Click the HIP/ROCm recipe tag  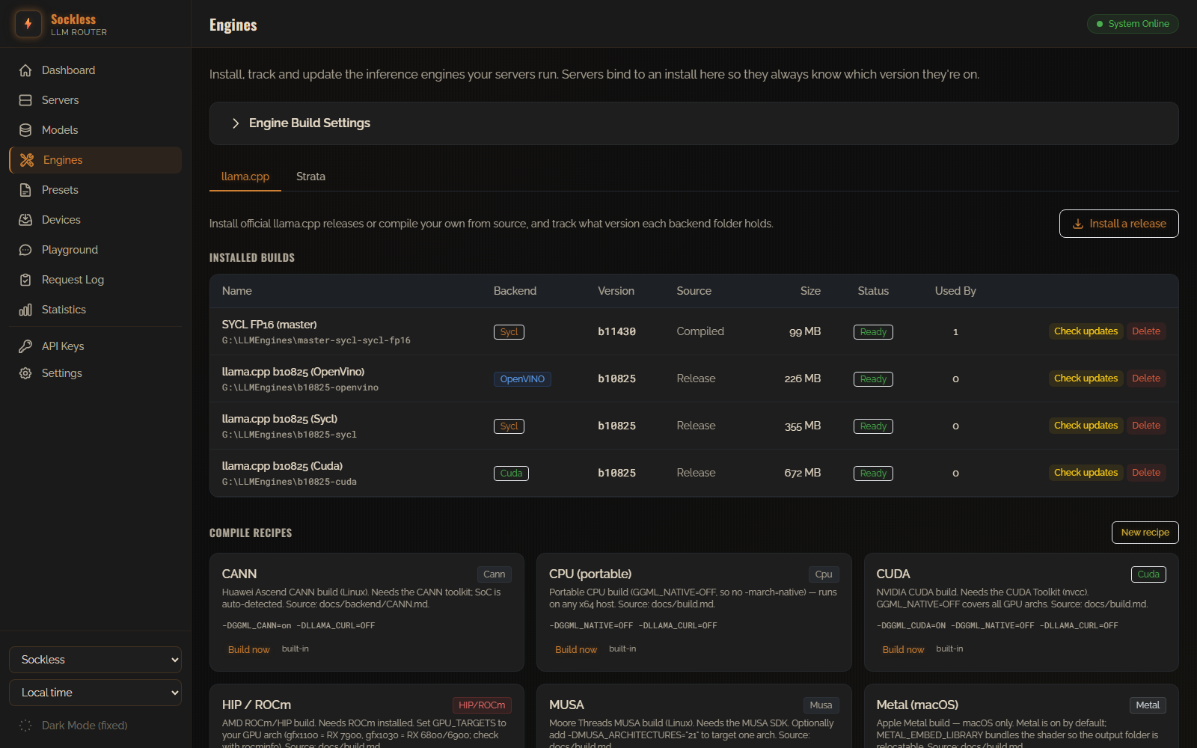(482, 705)
